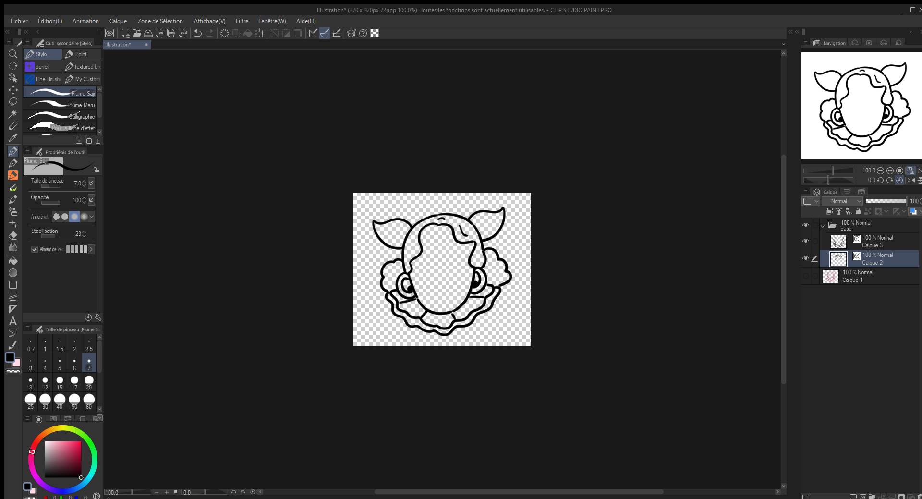Open canvas tab list dropdown arrow
922x499 pixels.
784,44
